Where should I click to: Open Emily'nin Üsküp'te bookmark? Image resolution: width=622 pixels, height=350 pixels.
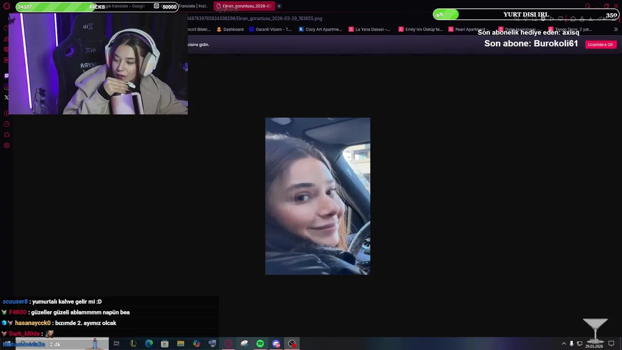(421, 29)
